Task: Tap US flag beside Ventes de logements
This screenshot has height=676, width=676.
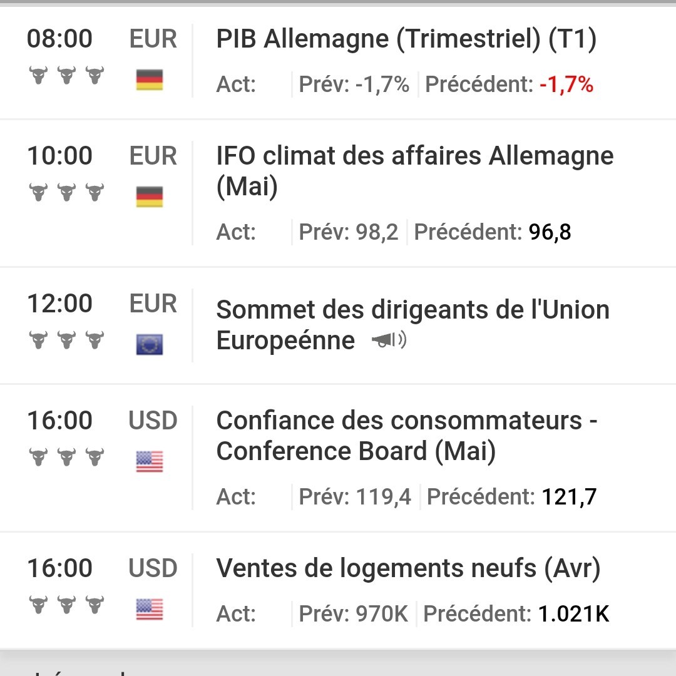Action: [x=150, y=609]
